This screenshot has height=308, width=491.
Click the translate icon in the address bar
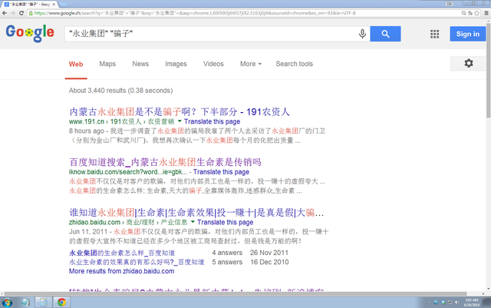470,13
